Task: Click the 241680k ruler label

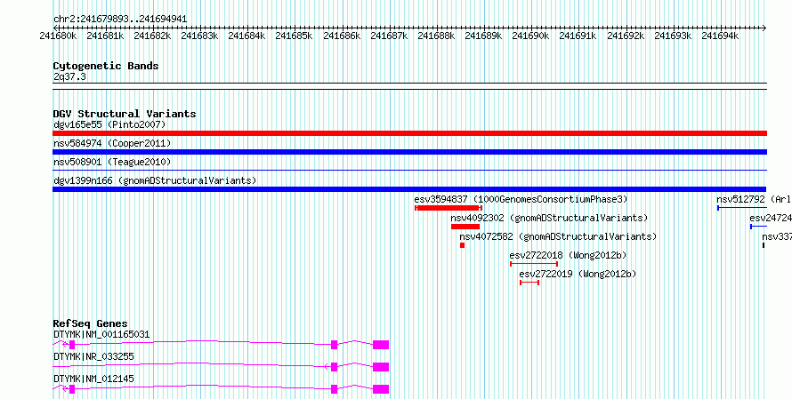Action: tap(59, 36)
